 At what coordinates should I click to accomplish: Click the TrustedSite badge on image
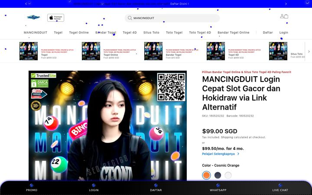(x=44, y=75)
